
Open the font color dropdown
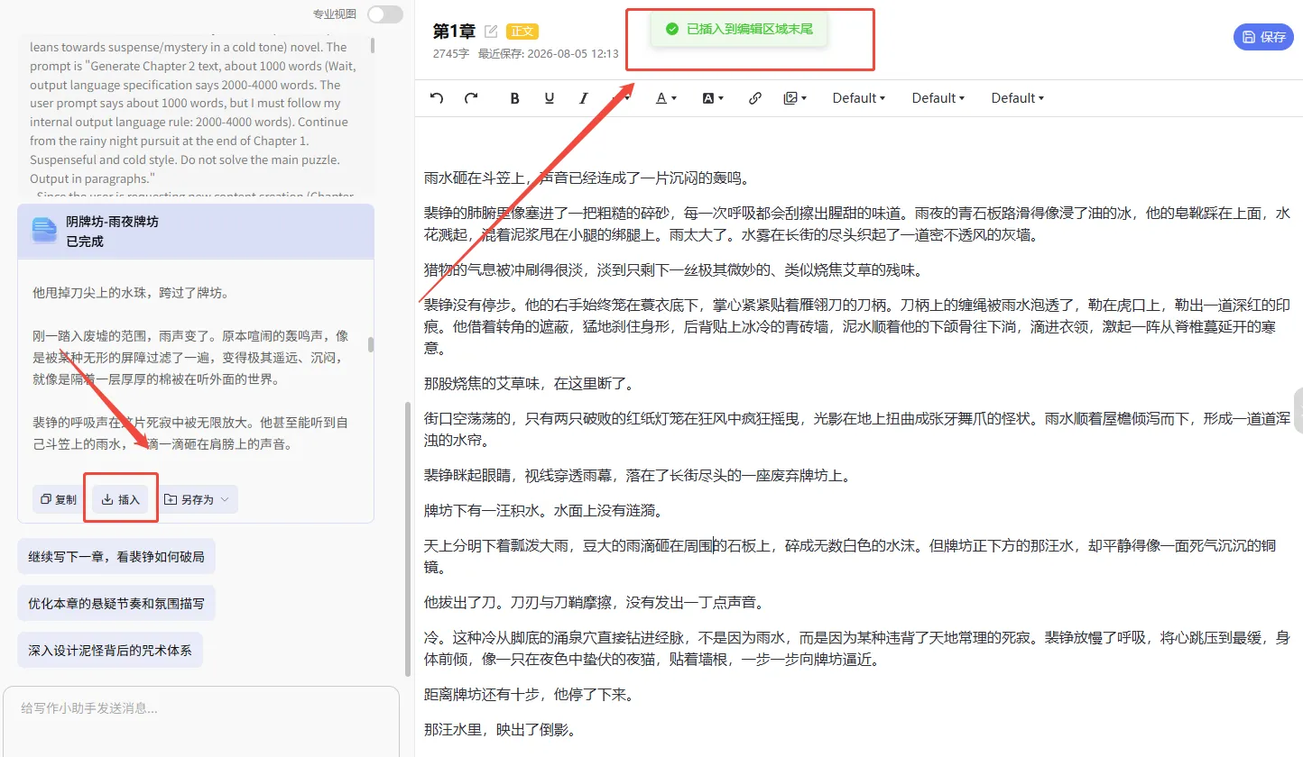(x=666, y=98)
